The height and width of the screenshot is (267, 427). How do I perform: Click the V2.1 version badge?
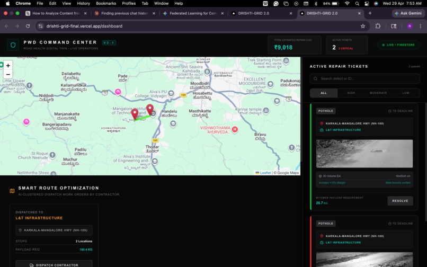tap(109, 43)
